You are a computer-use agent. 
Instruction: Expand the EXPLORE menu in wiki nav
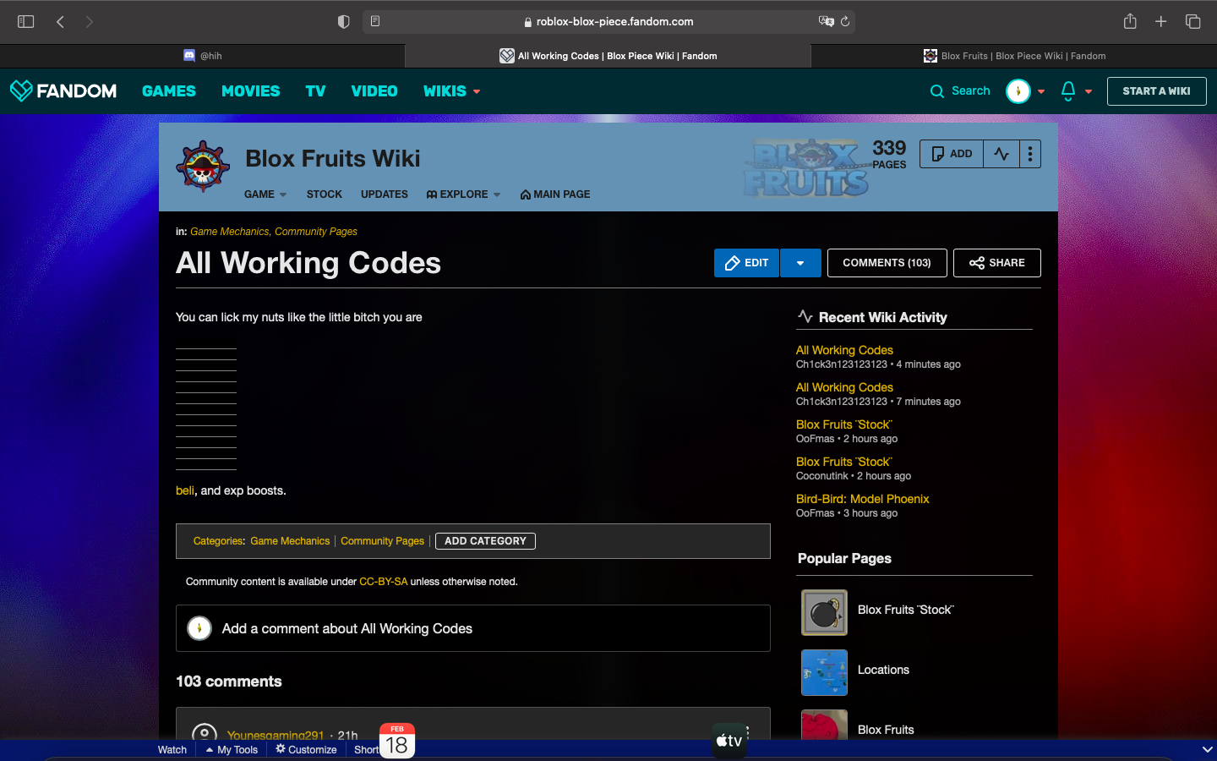coord(463,194)
